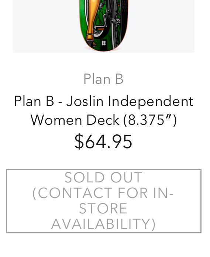Image resolution: width=210 pixels, height=257 pixels.
Task: Open the skateboard deck product image
Action: point(104,26)
